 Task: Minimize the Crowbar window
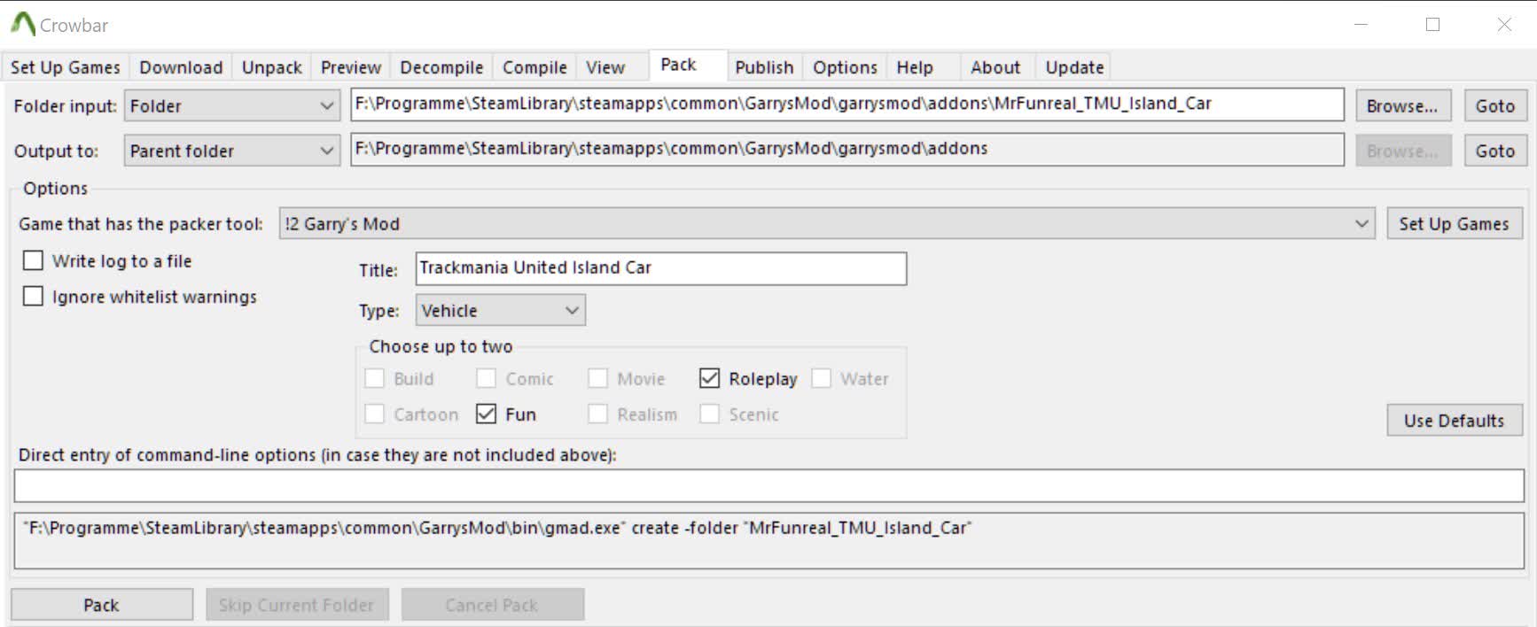1361,25
